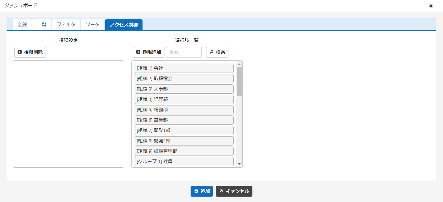Select the アクセス制御 tab

click(x=124, y=25)
